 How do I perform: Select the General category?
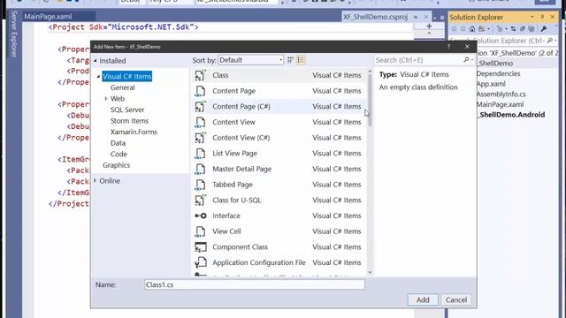point(122,87)
